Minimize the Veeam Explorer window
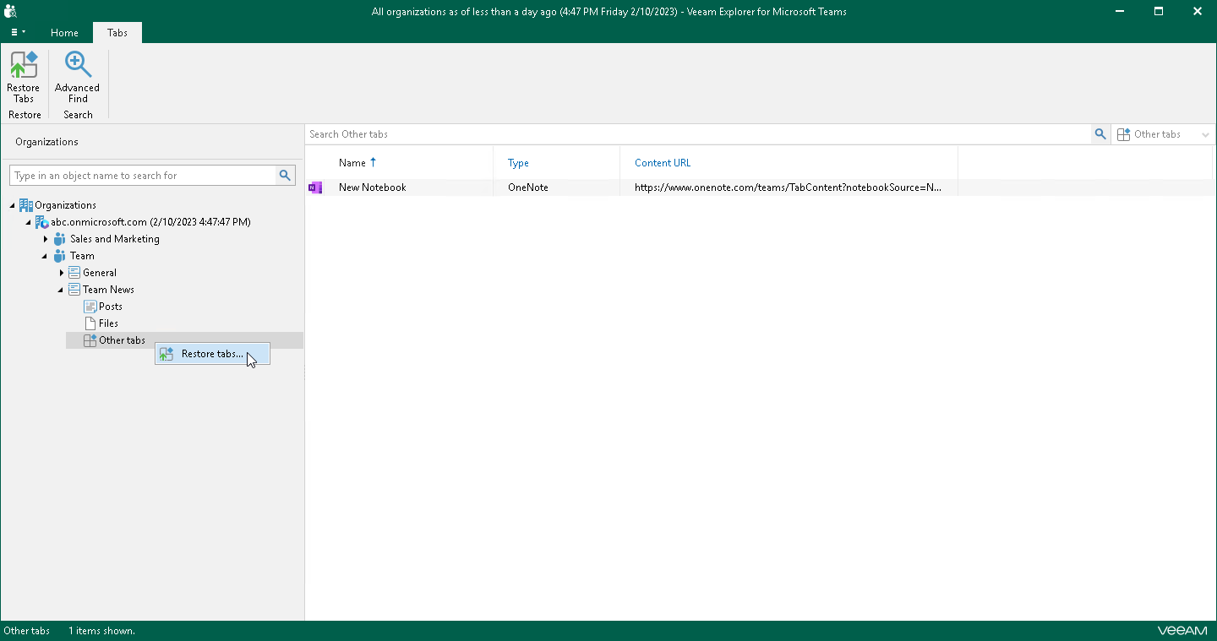 [x=1120, y=11]
